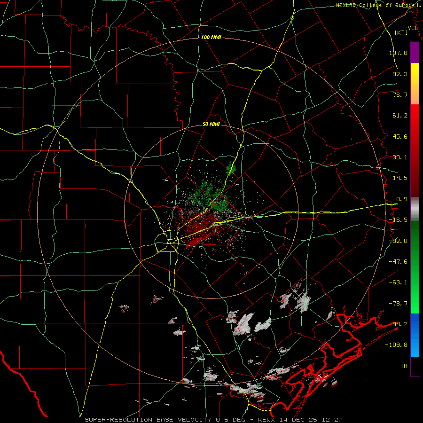Select the blue segment of velocity color bar

[x=415, y=335]
